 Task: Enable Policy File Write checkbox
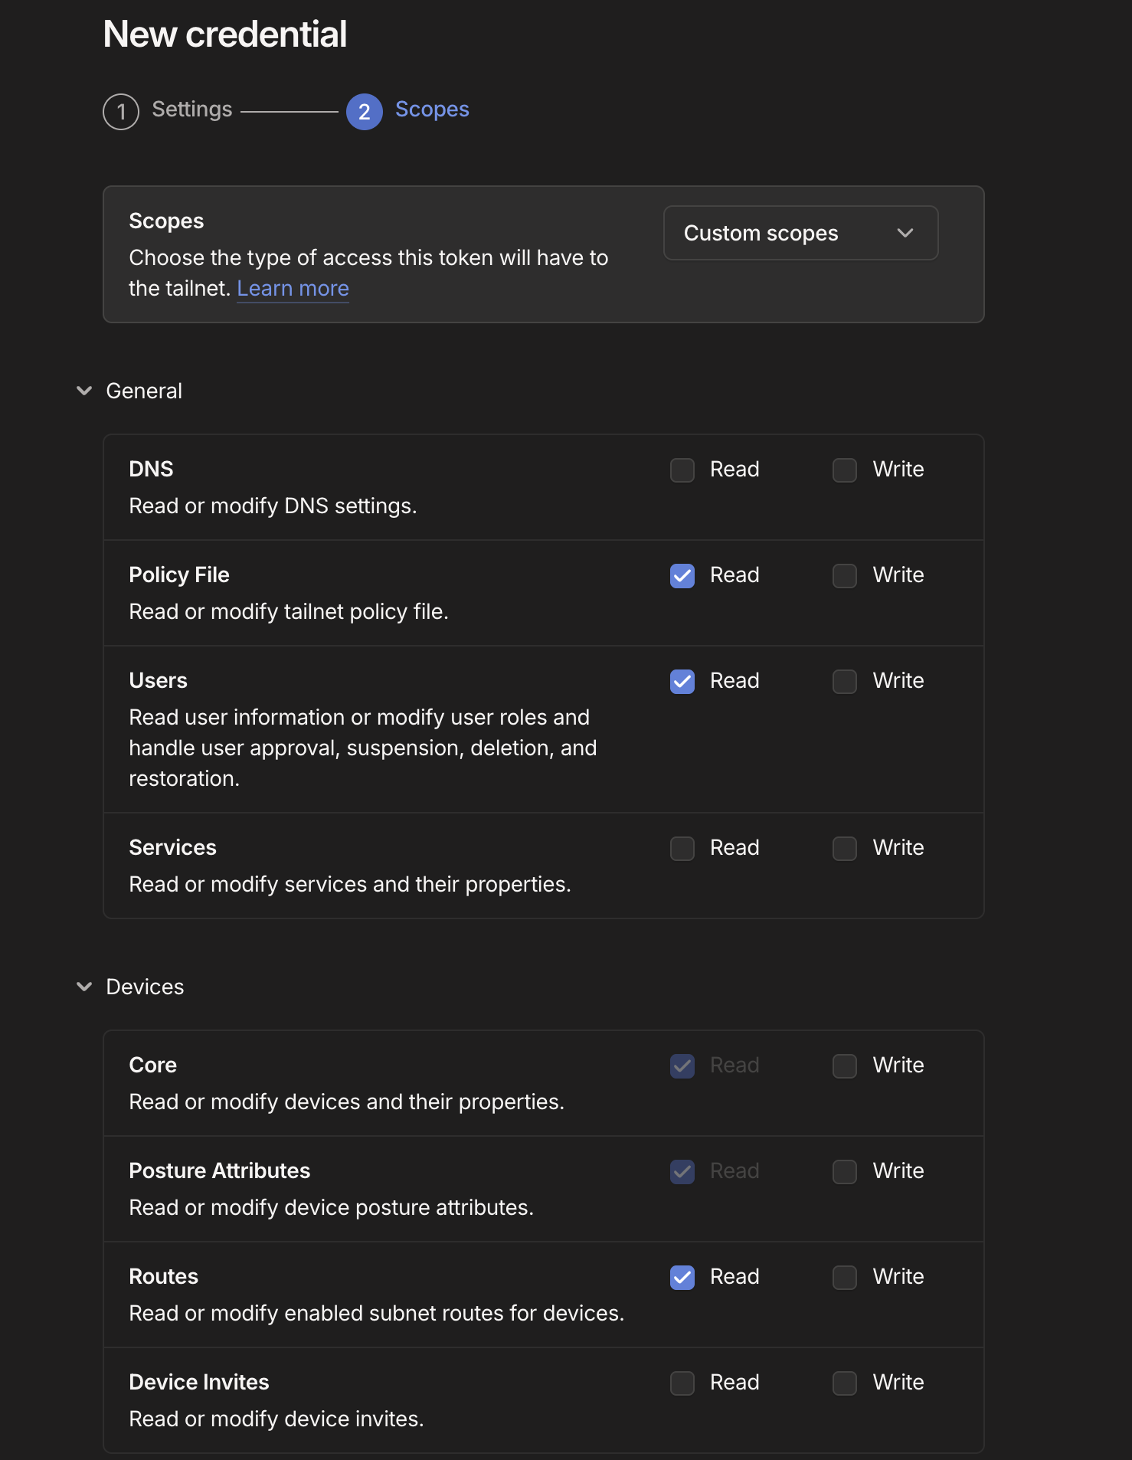[x=845, y=576]
